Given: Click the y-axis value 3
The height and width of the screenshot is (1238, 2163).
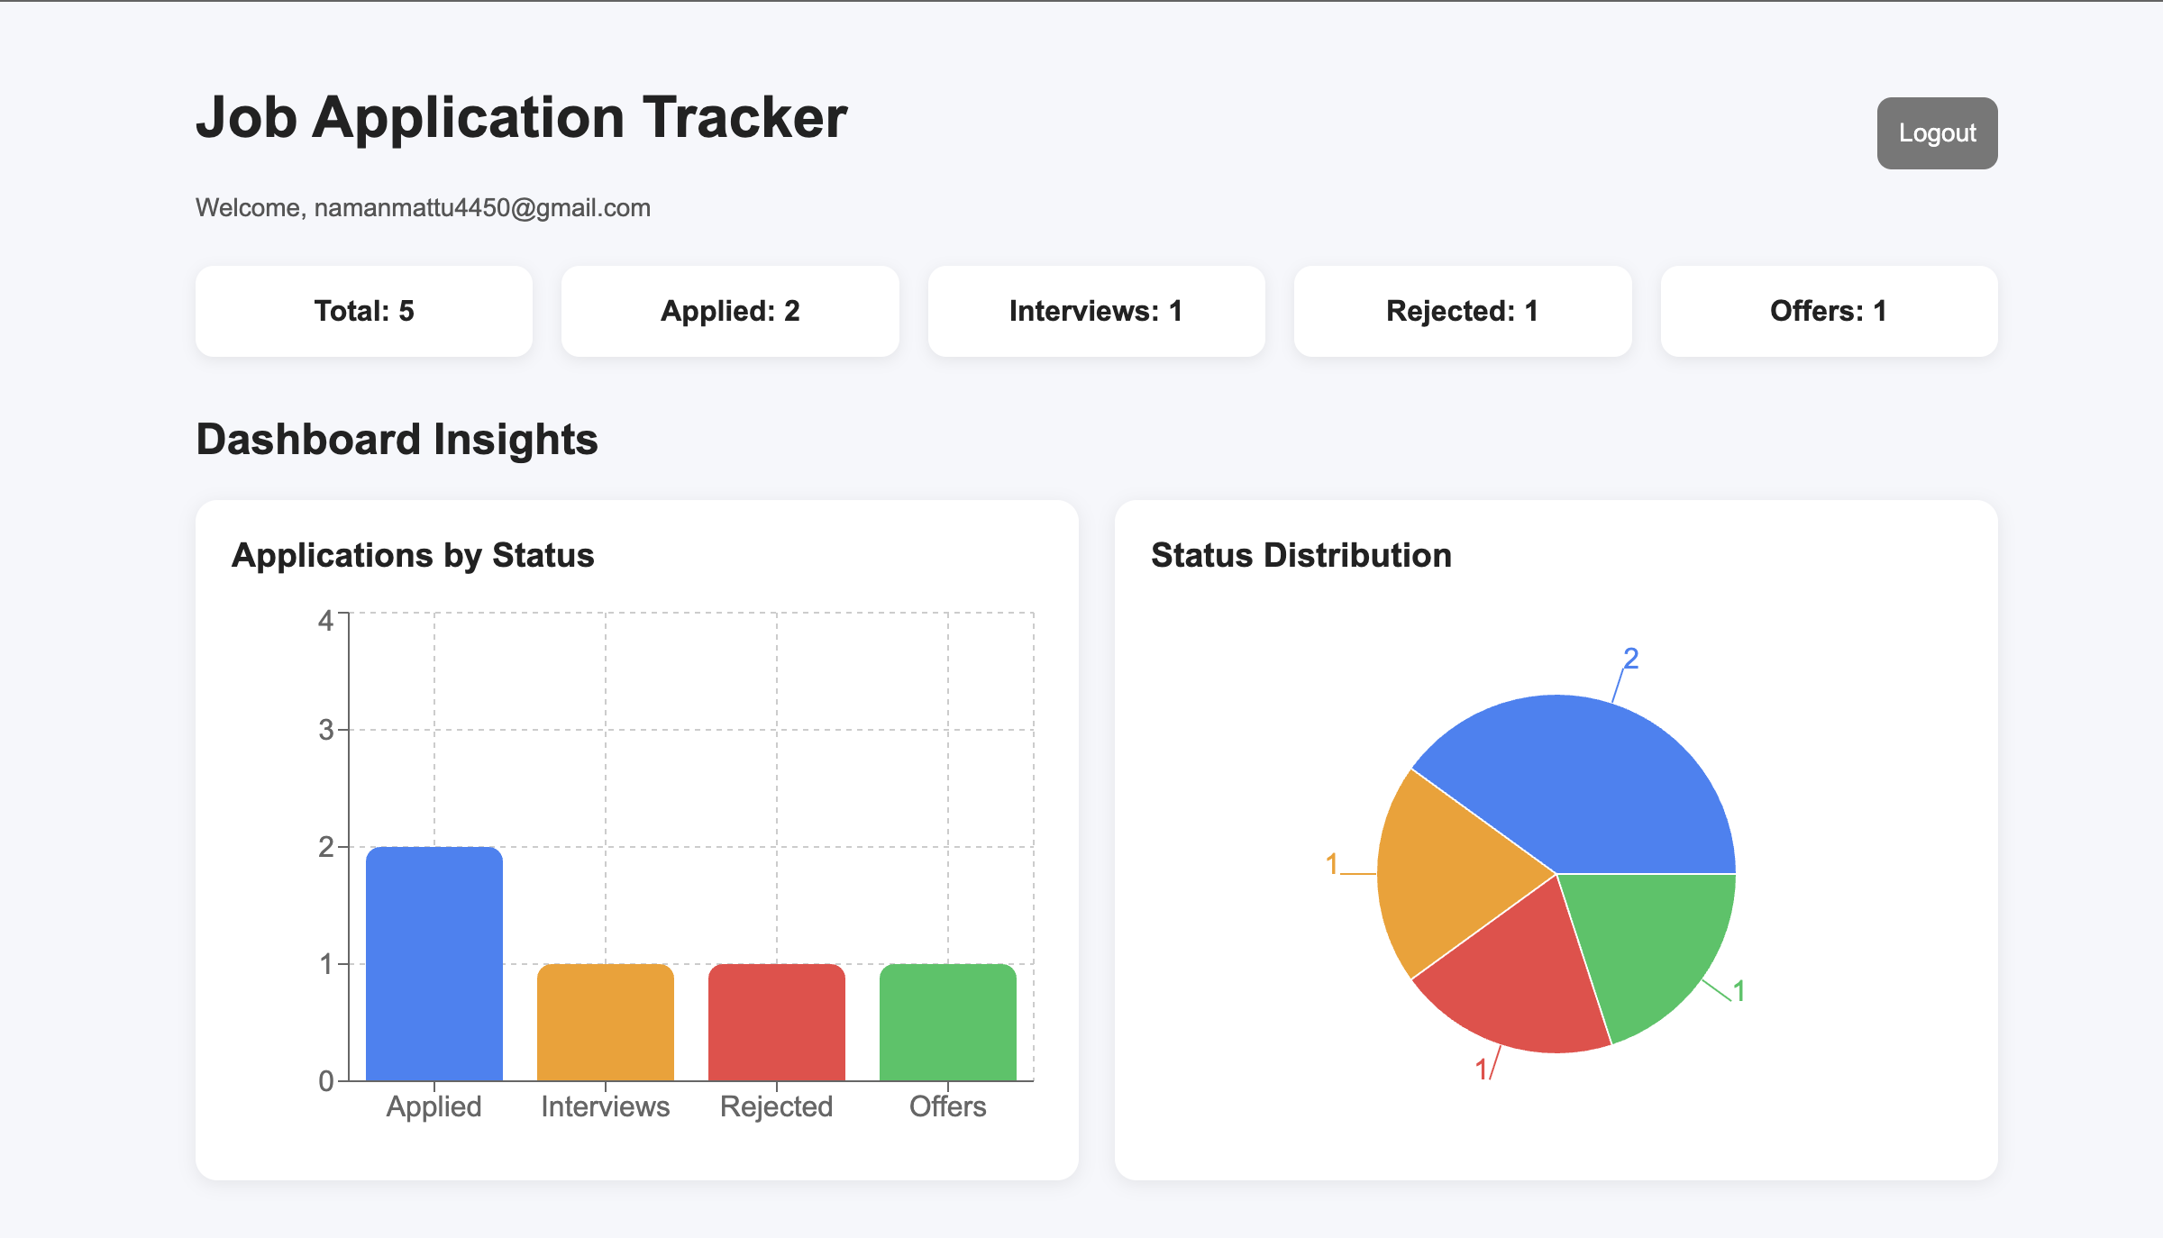Looking at the screenshot, I should (x=325, y=730).
